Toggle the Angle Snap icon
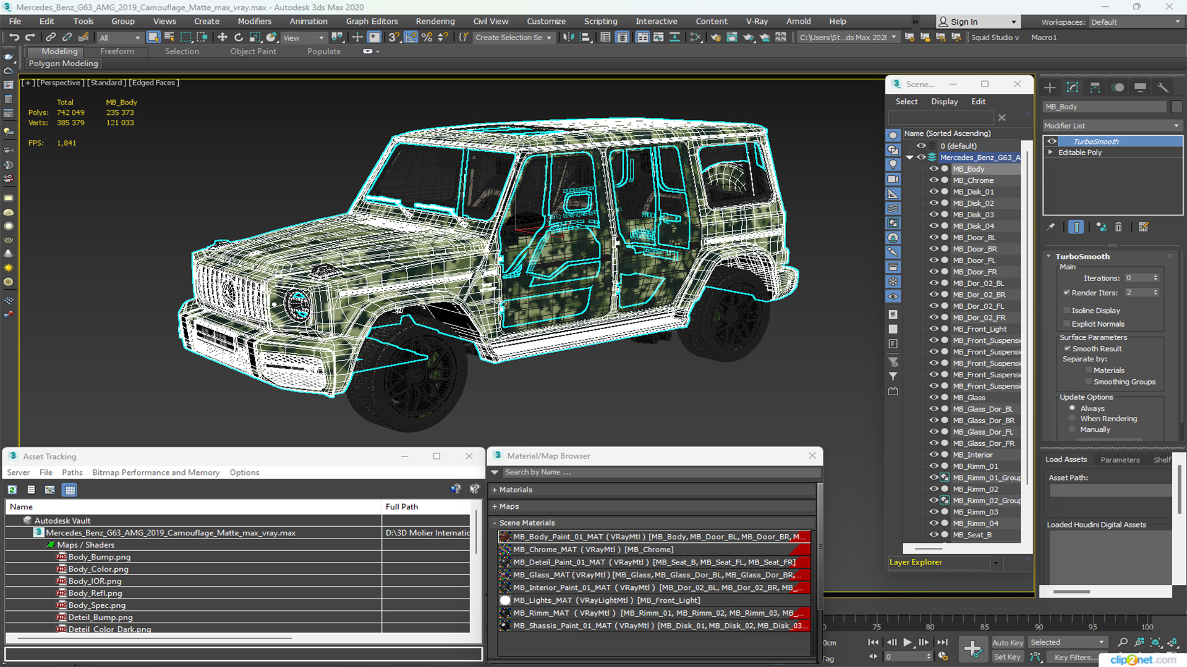 411,38
